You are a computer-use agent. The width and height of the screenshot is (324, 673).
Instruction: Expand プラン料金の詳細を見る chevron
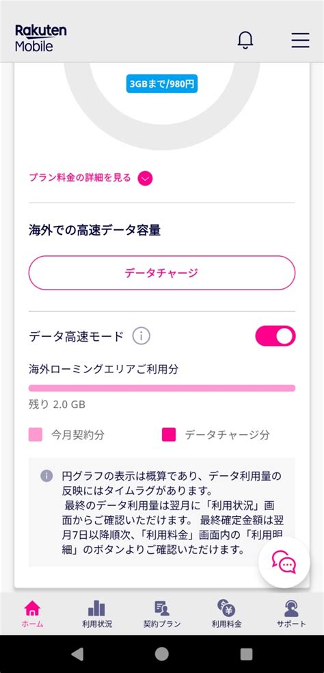tap(146, 179)
